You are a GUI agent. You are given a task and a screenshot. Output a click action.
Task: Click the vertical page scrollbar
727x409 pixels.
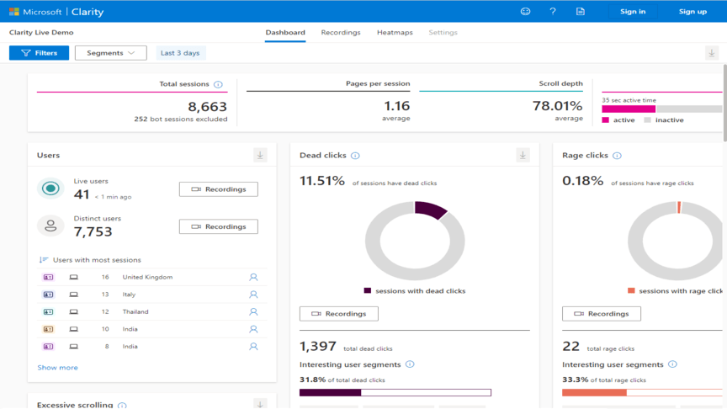[724, 103]
